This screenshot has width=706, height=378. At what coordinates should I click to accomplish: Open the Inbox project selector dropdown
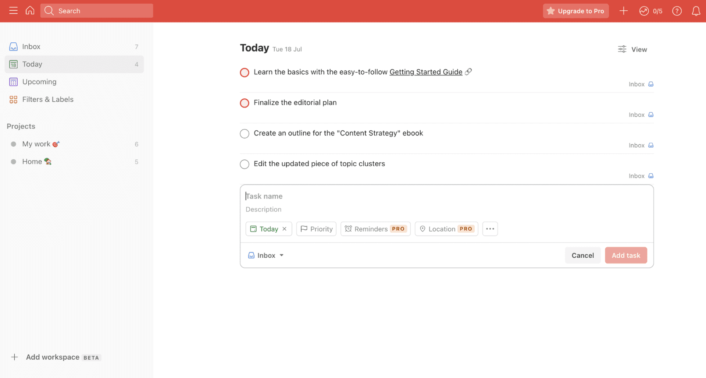266,255
